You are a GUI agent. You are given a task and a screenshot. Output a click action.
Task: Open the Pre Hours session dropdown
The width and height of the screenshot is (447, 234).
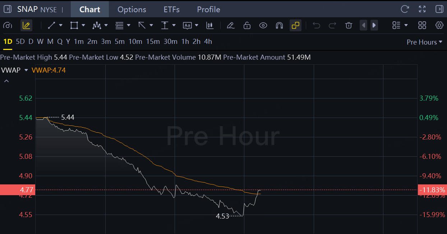click(424, 42)
